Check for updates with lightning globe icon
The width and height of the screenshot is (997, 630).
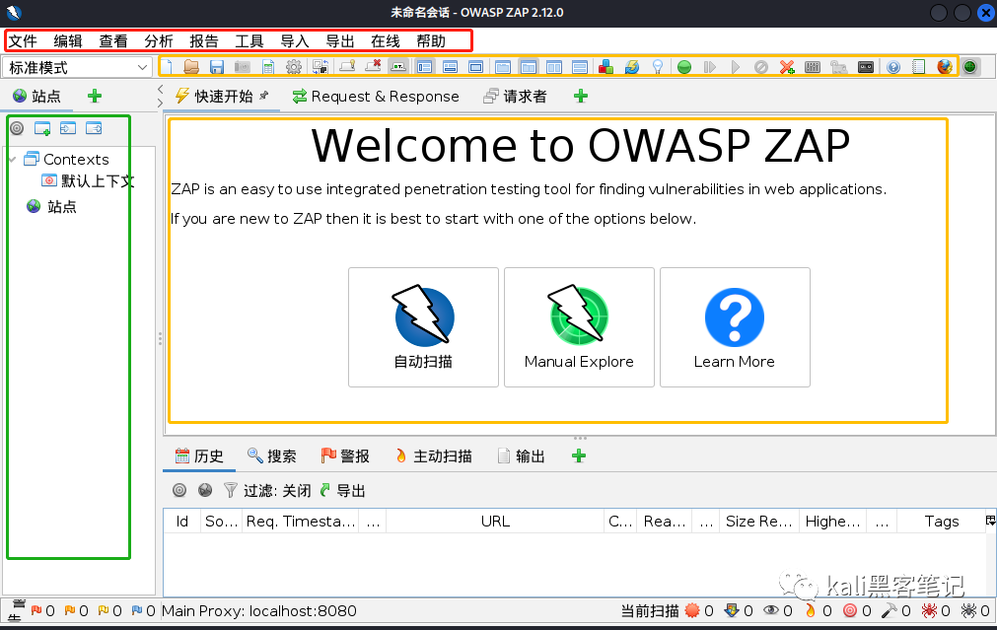tap(632, 67)
